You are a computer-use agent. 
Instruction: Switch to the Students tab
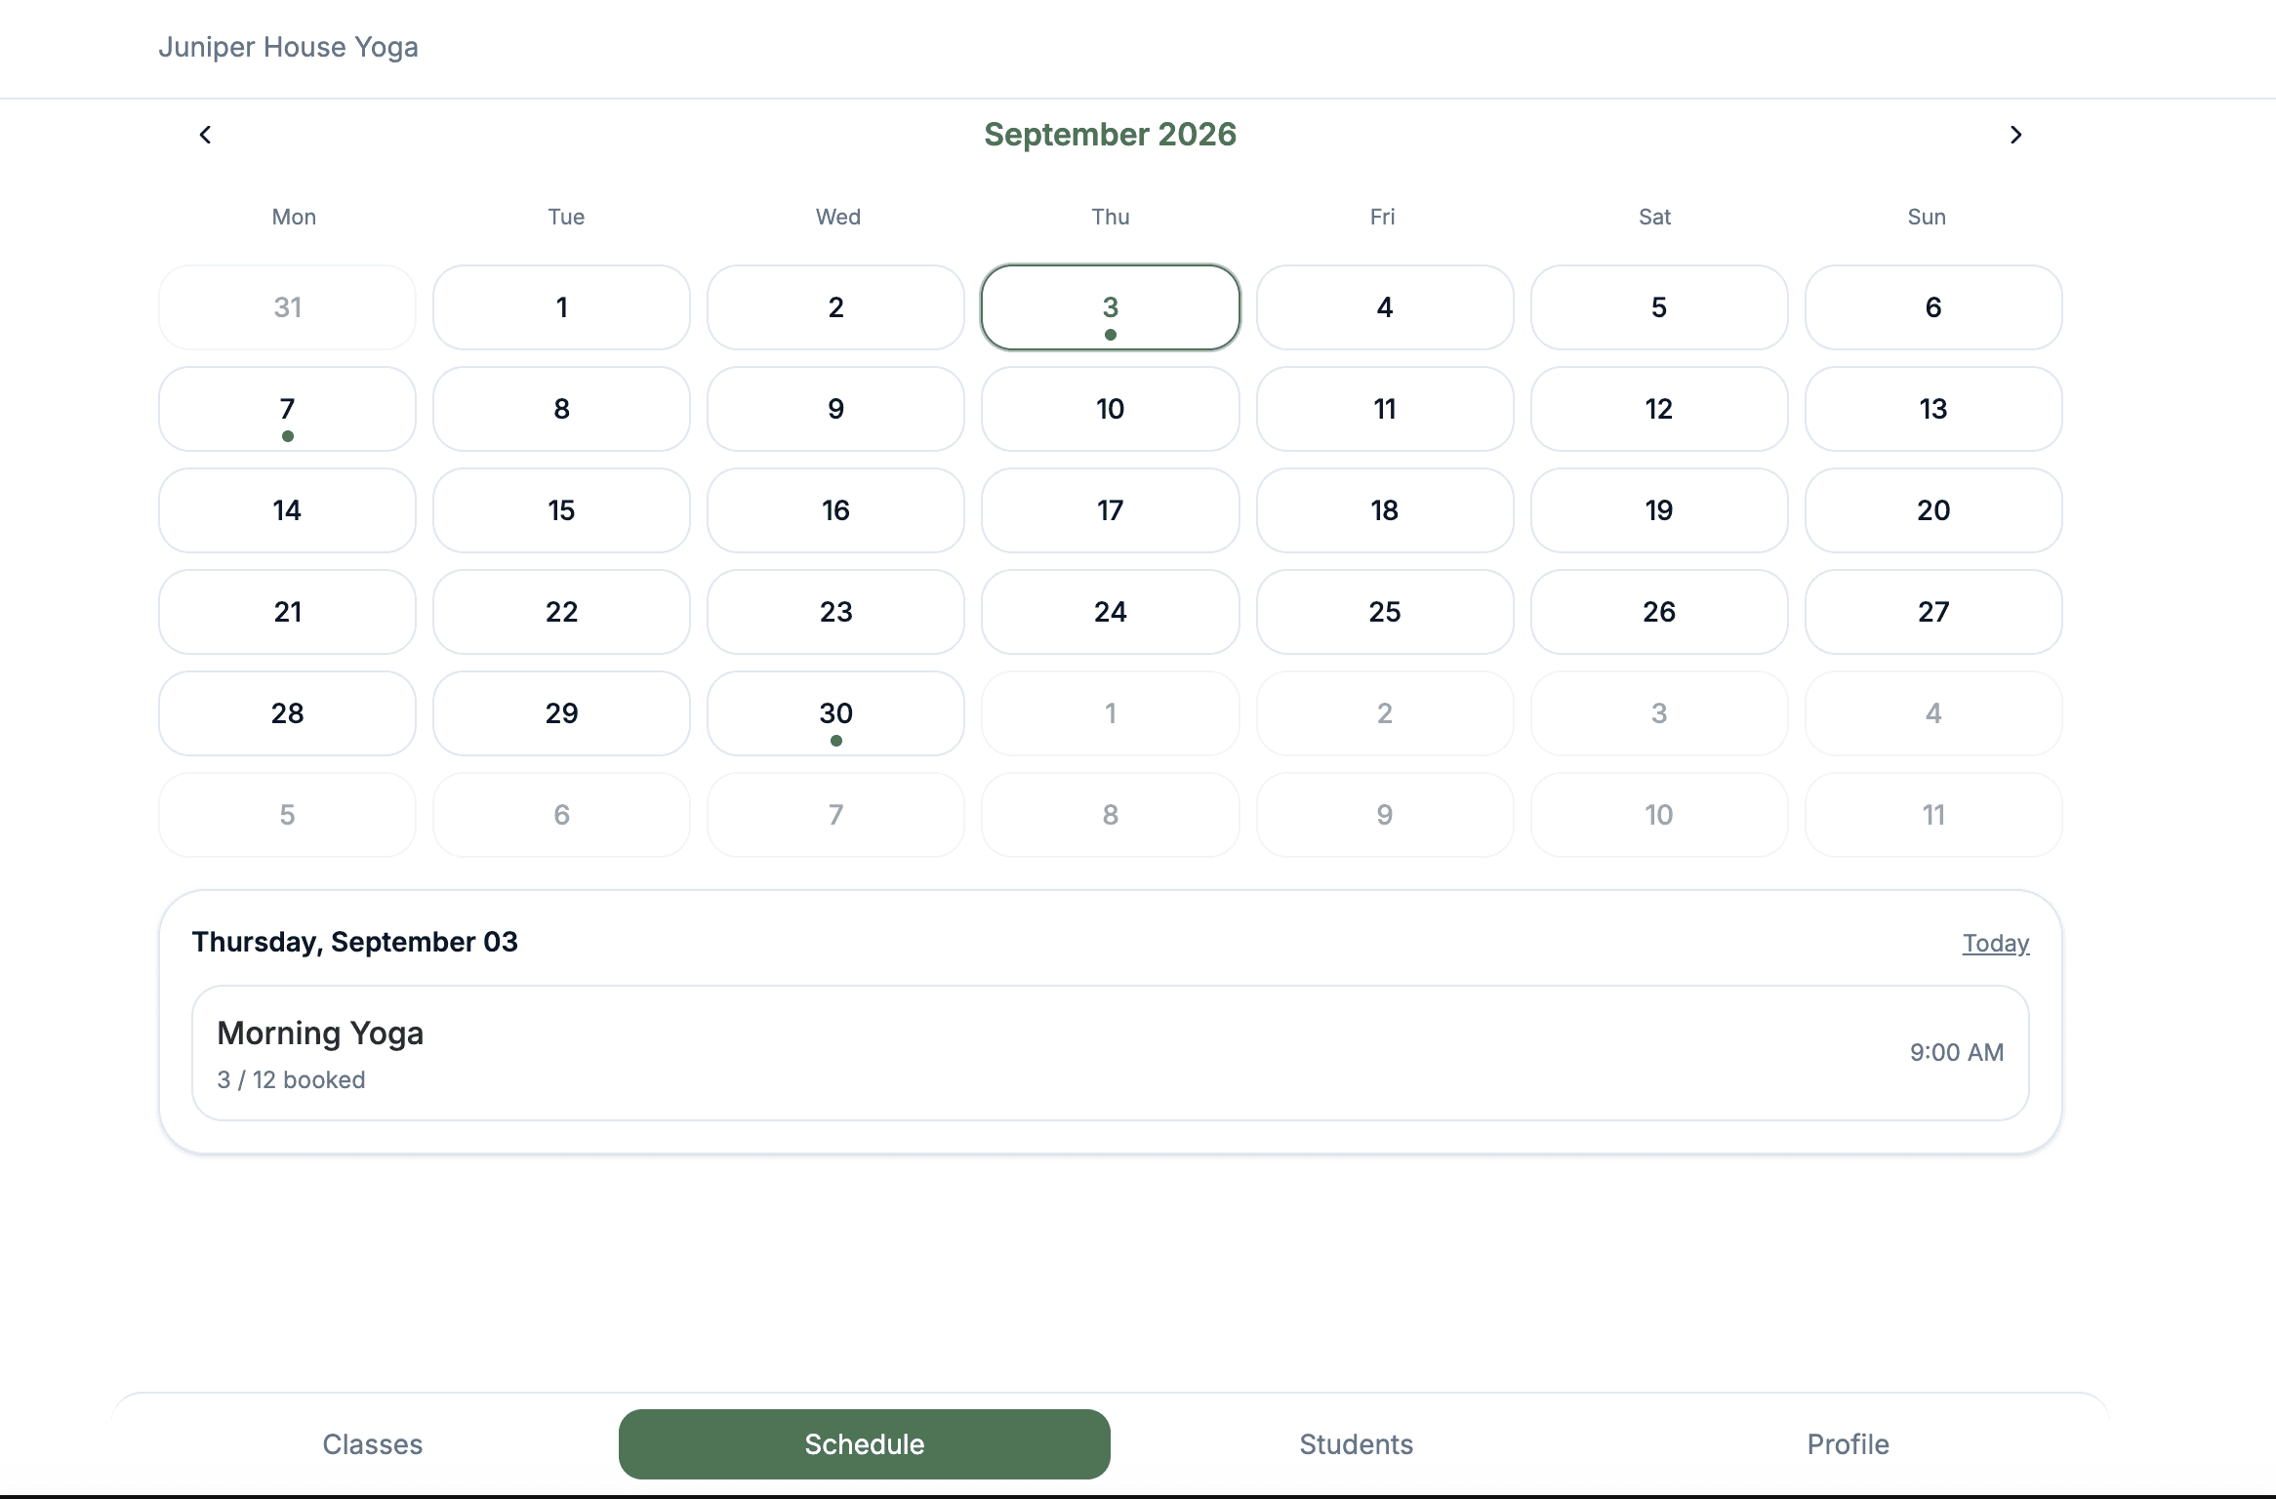pos(1357,1444)
